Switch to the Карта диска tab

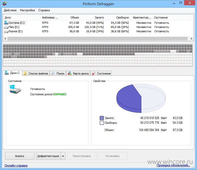[78, 73]
